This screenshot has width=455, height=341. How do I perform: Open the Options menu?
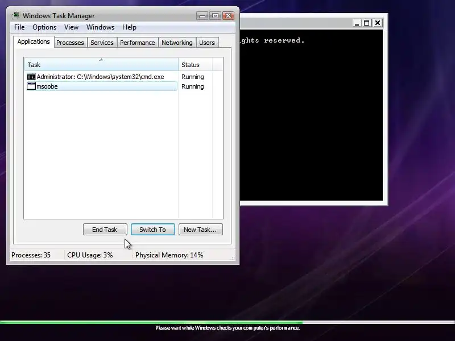44,27
